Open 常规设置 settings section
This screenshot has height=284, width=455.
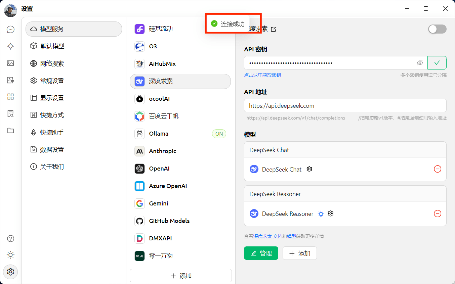[74, 81]
